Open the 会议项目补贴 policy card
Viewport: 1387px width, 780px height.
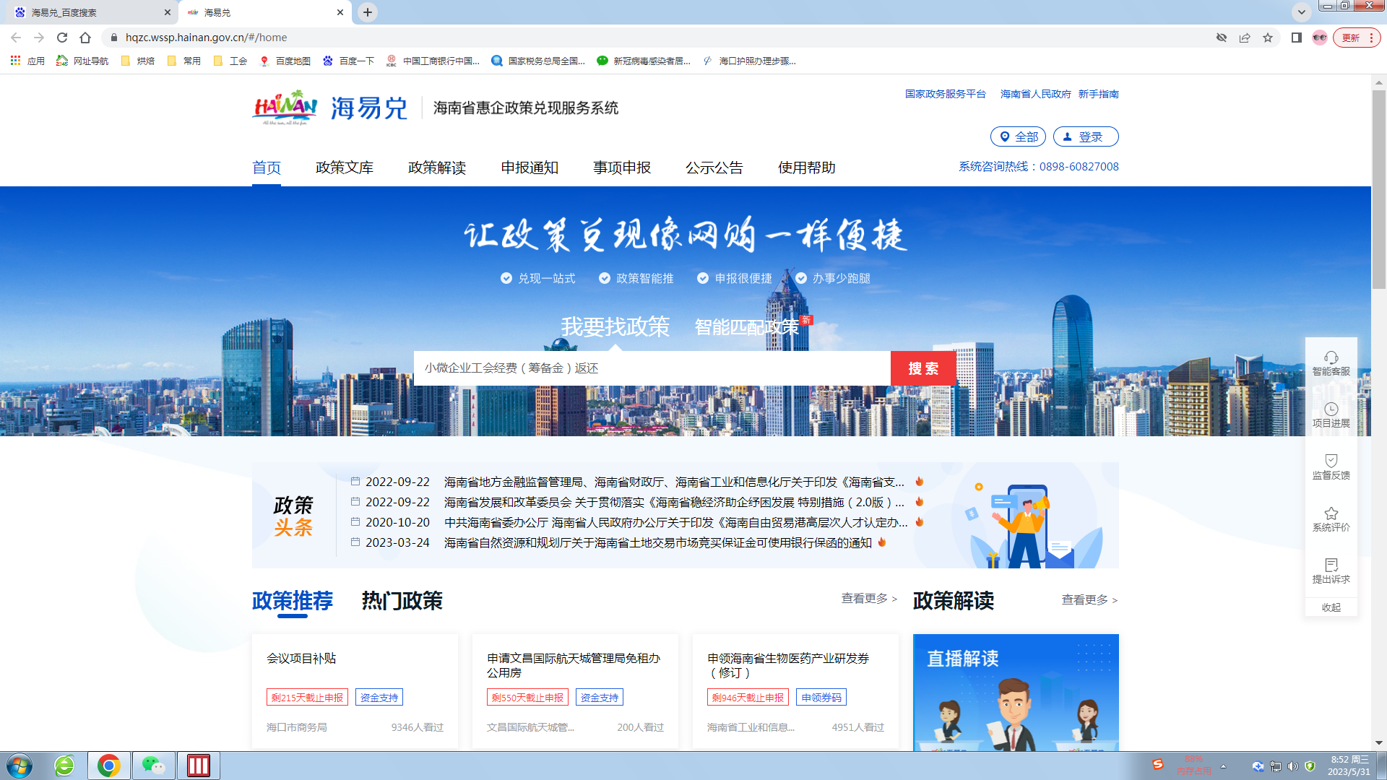point(355,692)
